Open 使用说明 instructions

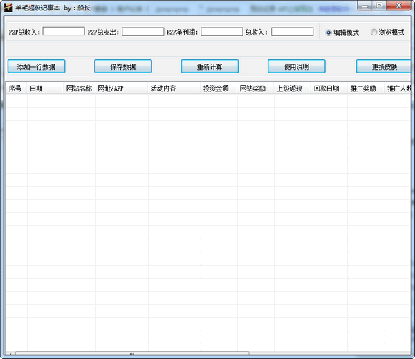(297, 66)
